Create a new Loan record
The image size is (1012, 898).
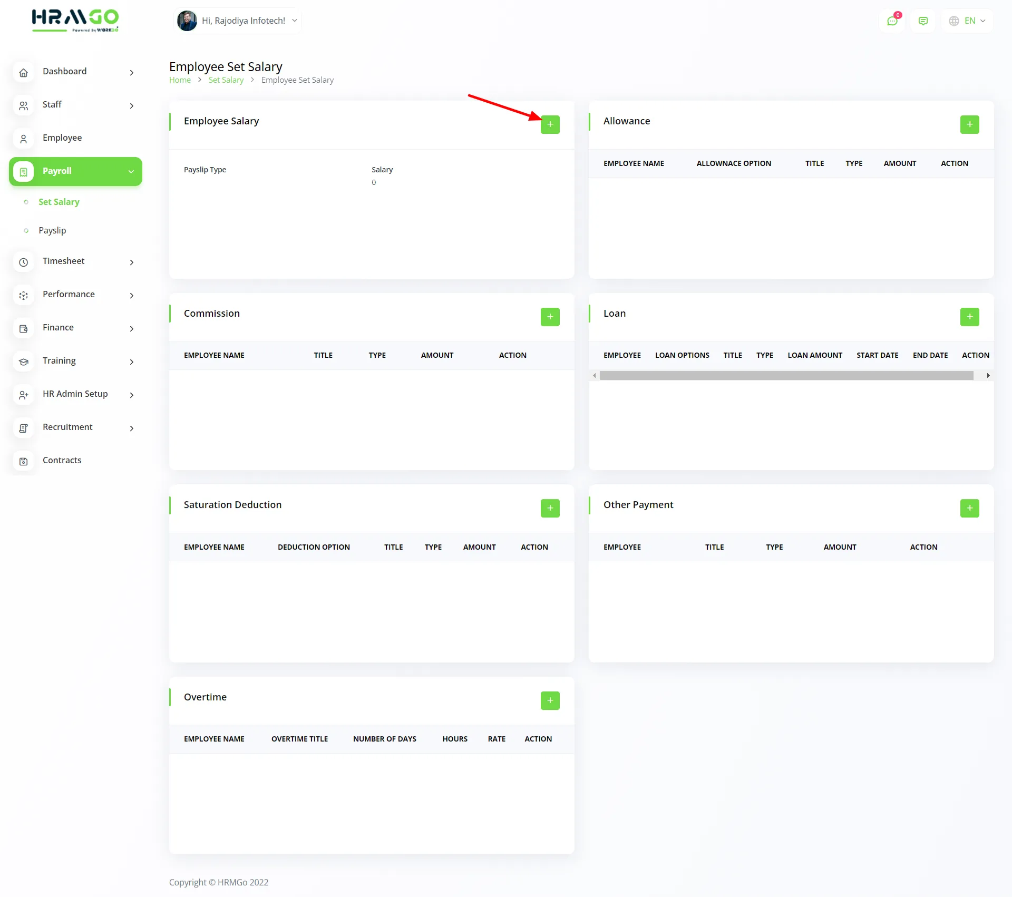coord(969,317)
